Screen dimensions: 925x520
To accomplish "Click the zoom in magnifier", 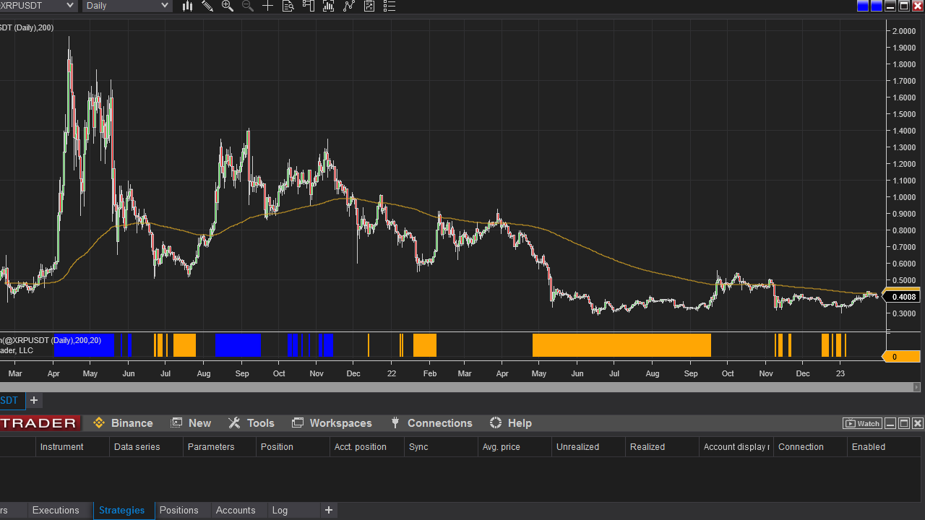I will tap(228, 6).
